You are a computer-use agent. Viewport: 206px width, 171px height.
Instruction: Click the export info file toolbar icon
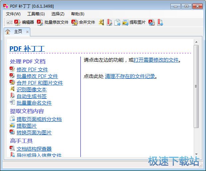(x=160, y=22)
